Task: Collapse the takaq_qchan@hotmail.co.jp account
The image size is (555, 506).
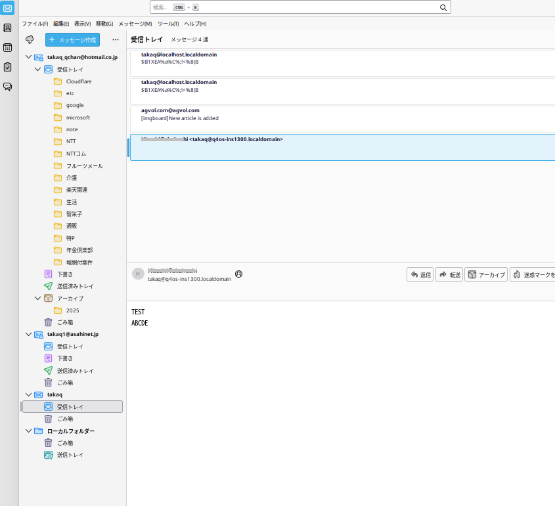Action: pyautogui.click(x=28, y=57)
